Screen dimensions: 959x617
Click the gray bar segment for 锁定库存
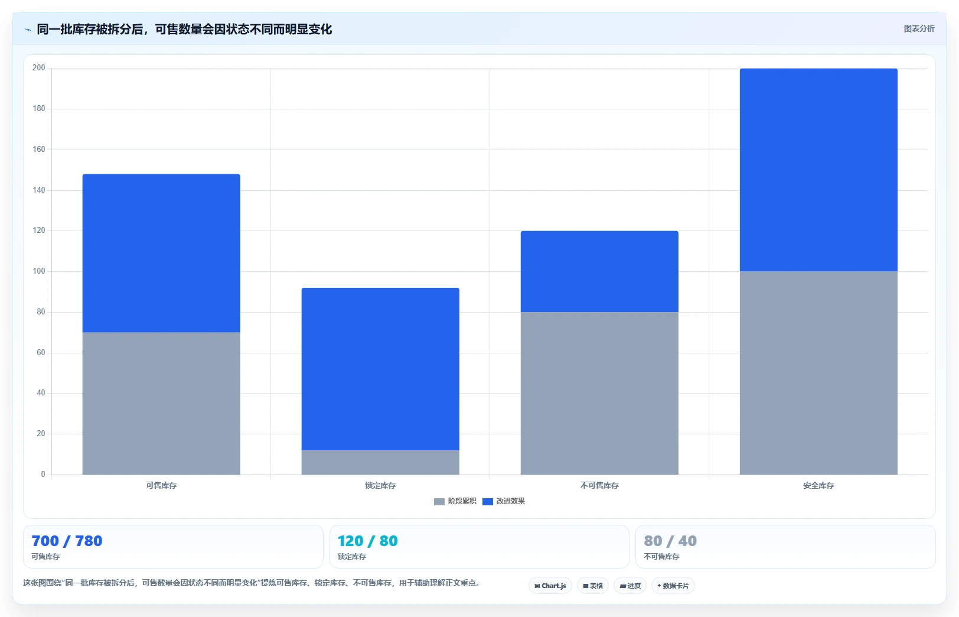[380, 462]
